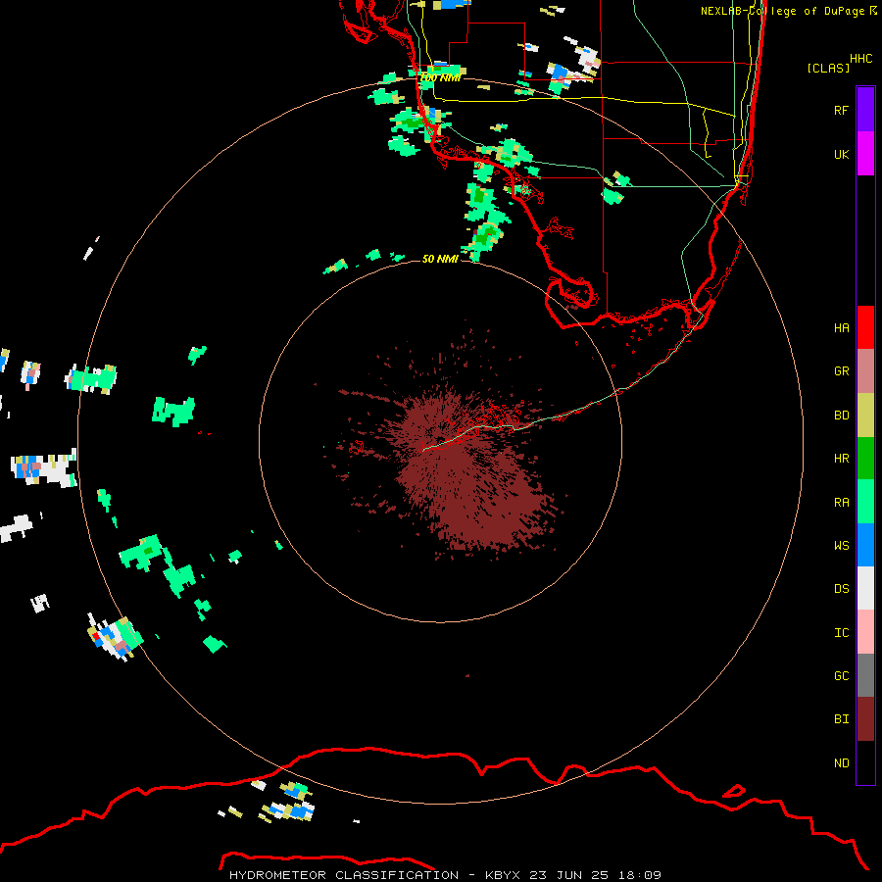Click the 'GC' legend label
Screen dimensions: 882x882
841,675
